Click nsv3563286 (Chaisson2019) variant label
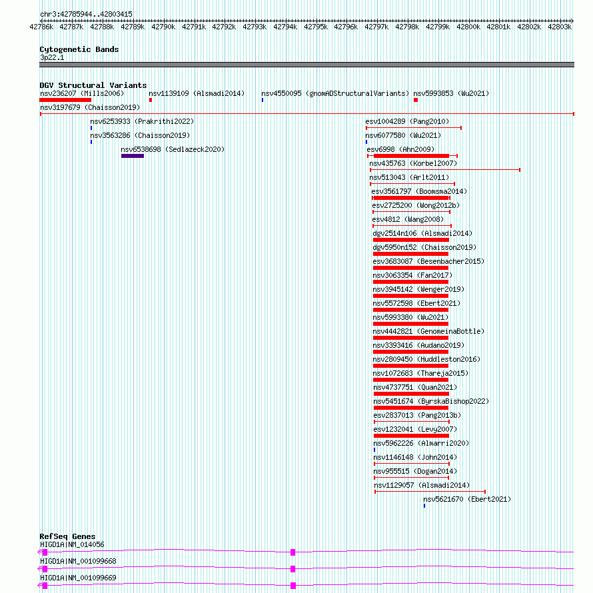The width and height of the screenshot is (593, 593). tap(140, 135)
